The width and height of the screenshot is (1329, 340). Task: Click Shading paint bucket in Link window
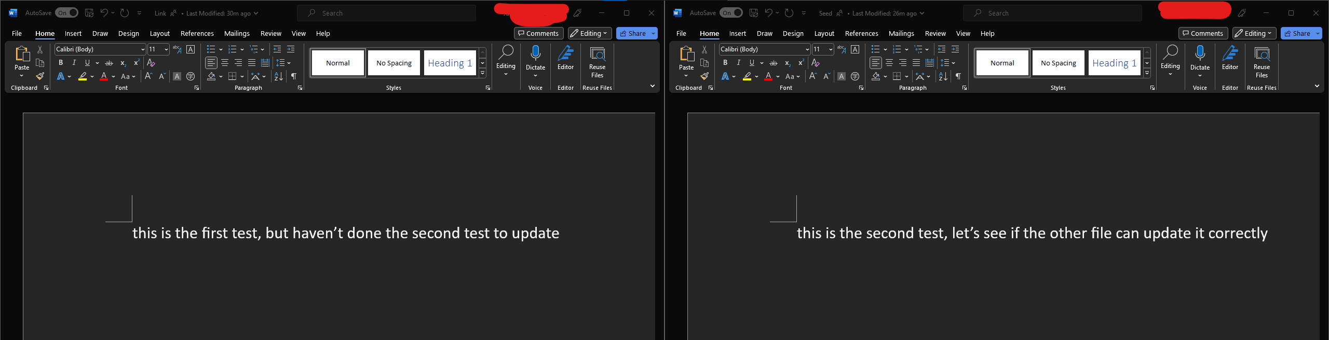211,76
